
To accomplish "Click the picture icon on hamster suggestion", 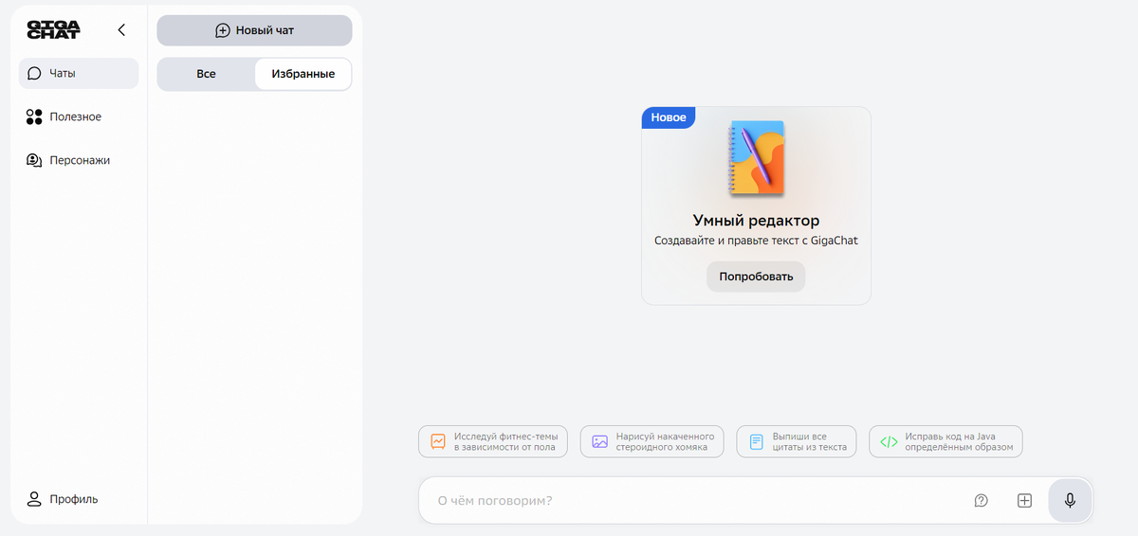I will pos(599,441).
